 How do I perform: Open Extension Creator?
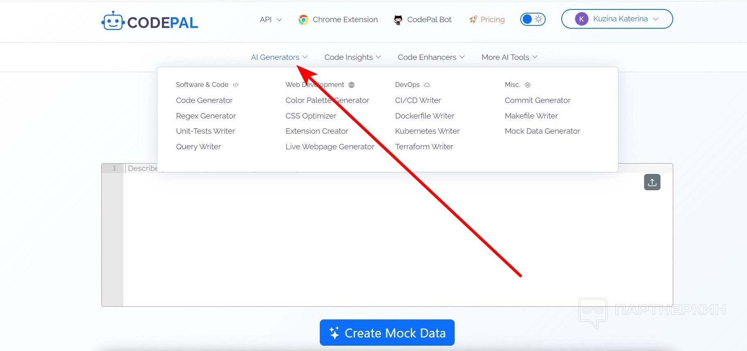point(317,131)
